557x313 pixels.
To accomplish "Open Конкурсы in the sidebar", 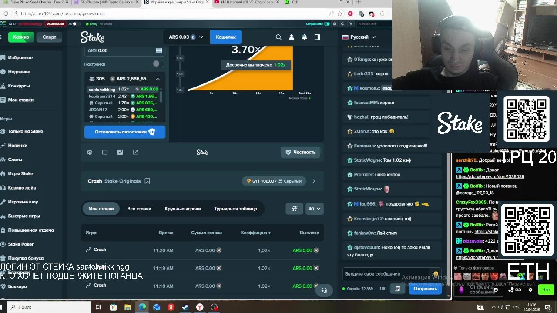I will click(x=19, y=86).
